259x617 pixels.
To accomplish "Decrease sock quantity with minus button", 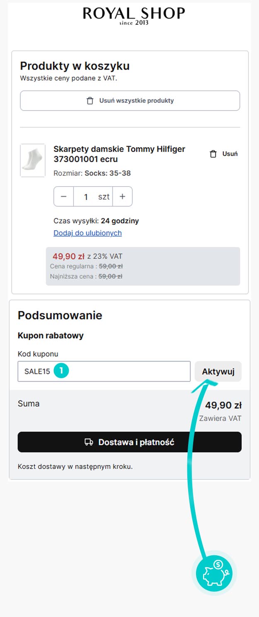I will 64,197.
